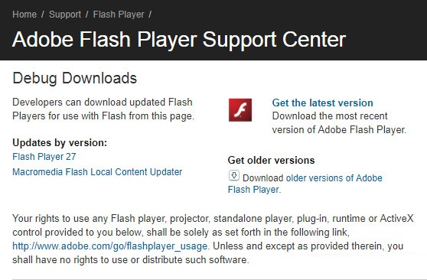Follow the older versions of Adobe link
The image size is (427, 280).
[334, 177]
